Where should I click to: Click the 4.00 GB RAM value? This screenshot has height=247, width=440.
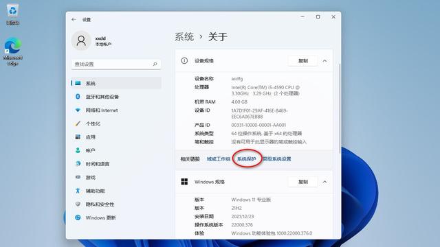coord(239,102)
